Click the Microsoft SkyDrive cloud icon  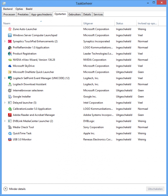pyautogui.click(x=10, y=66)
